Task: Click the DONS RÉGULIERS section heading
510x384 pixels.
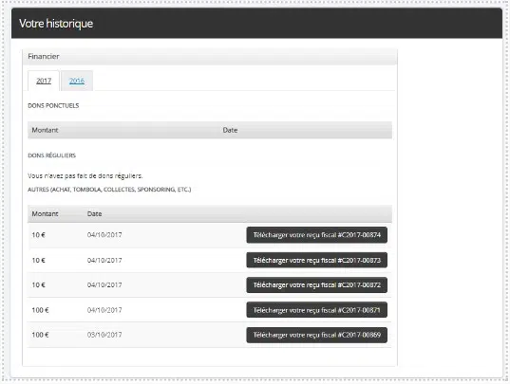Action: (51, 155)
